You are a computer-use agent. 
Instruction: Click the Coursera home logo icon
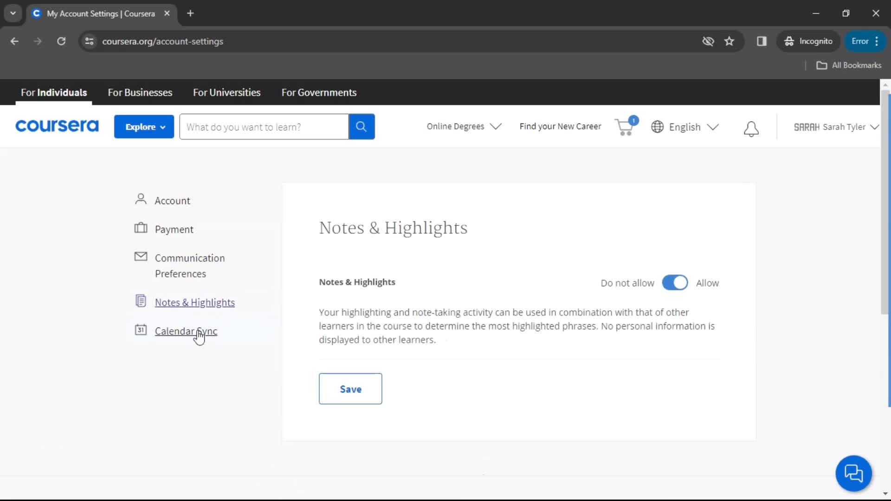57,127
